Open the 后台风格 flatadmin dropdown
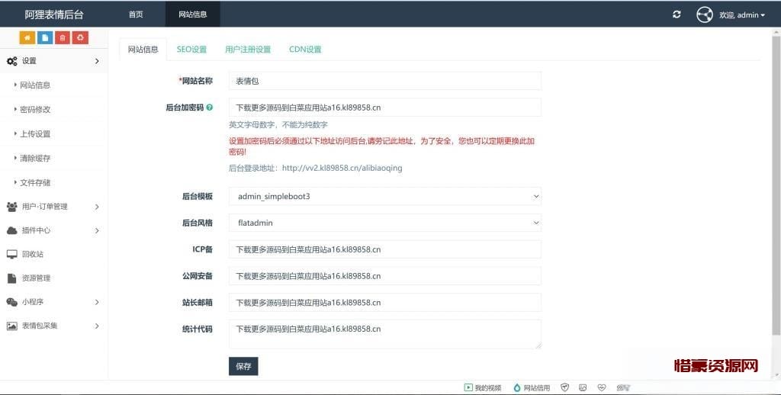The width and height of the screenshot is (781, 395). 385,223
